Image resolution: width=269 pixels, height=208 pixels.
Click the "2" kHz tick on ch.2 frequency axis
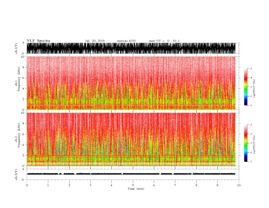[x=24, y=155]
